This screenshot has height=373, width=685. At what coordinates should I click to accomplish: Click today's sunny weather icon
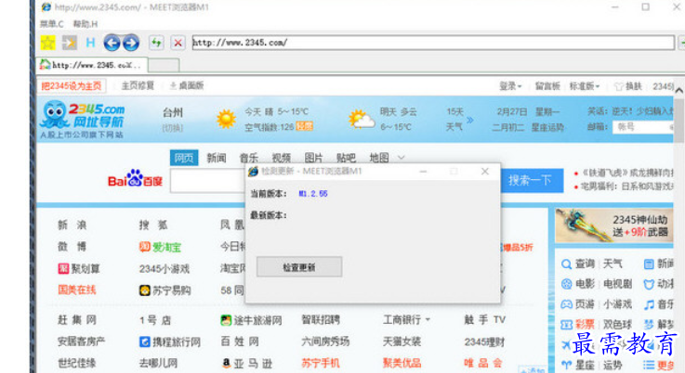[x=226, y=119]
